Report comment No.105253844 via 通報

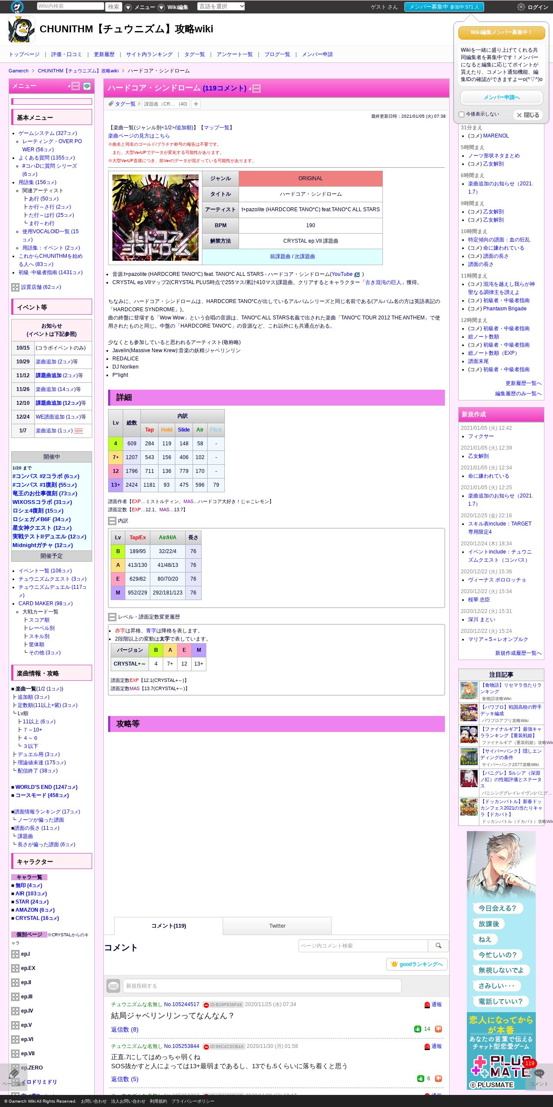pos(433,1046)
